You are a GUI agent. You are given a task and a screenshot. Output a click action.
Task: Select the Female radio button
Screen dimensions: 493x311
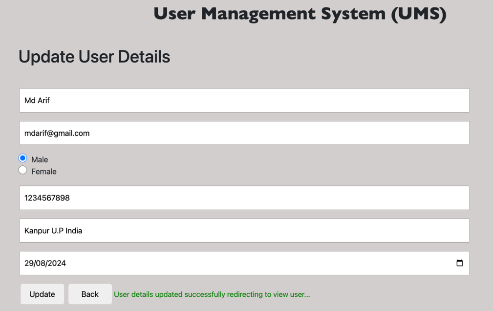pyautogui.click(x=22, y=170)
